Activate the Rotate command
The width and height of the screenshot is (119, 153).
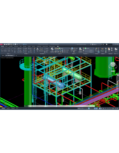point(25,48)
